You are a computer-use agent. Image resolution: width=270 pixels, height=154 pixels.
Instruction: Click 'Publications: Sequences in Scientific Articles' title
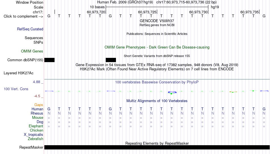point(157,34)
